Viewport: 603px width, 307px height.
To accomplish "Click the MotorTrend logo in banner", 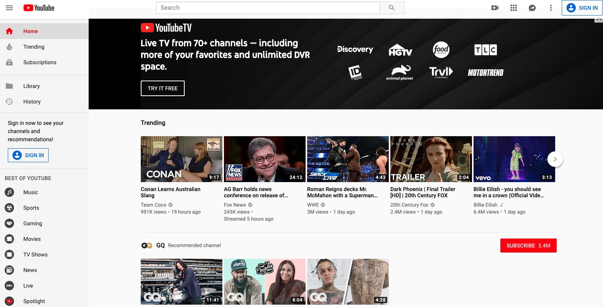I will click(x=486, y=73).
